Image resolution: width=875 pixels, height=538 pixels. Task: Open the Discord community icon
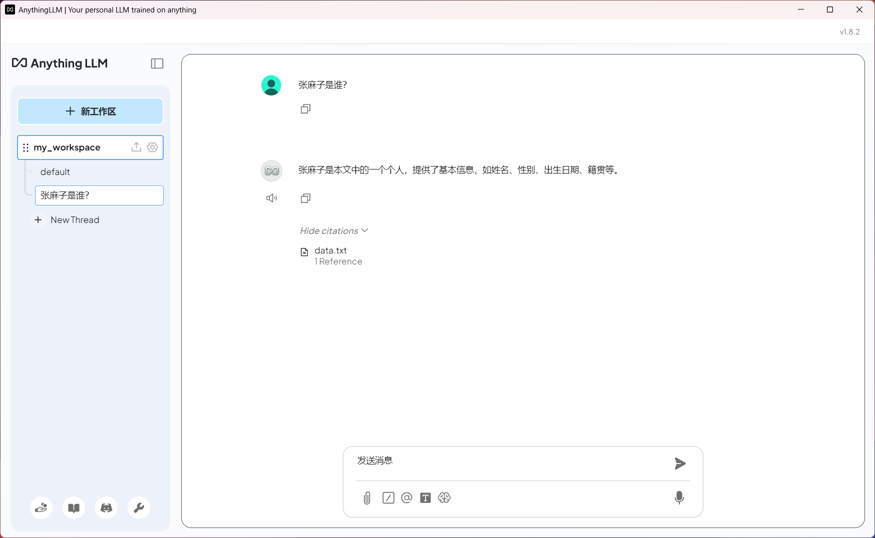click(x=107, y=508)
